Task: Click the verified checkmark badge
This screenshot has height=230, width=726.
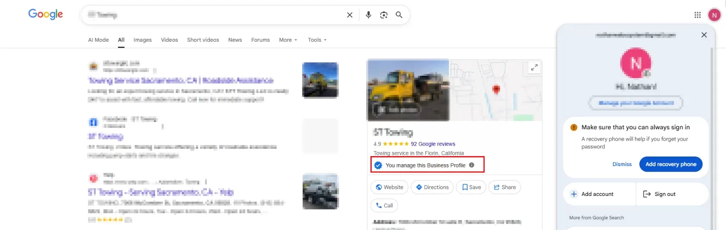Action: click(378, 165)
